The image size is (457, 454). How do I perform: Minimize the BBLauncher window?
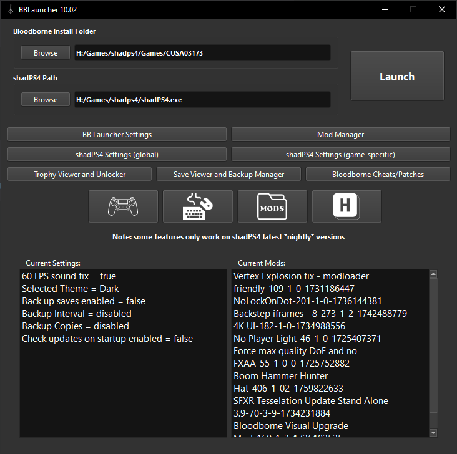tap(385, 9)
